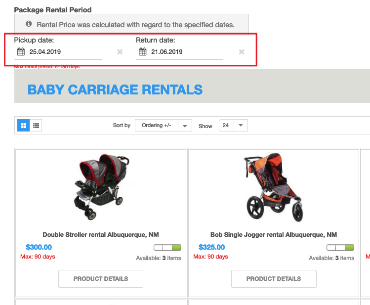Open Product Details for Double Stroller
The width and height of the screenshot is (370, 305).
tap(101, 279)
